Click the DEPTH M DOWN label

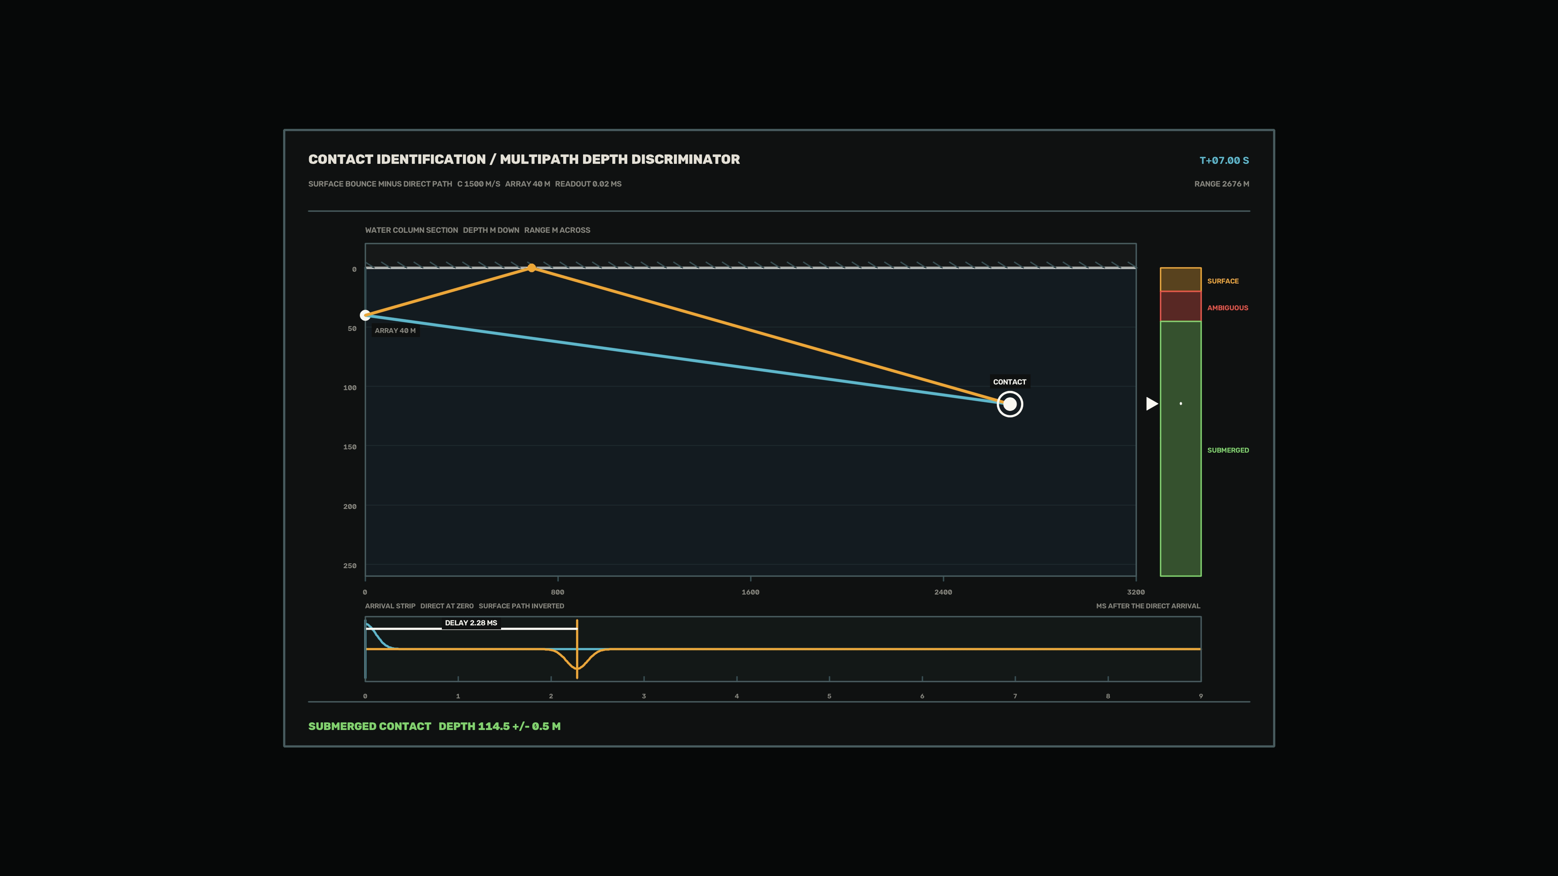point(491,230)
